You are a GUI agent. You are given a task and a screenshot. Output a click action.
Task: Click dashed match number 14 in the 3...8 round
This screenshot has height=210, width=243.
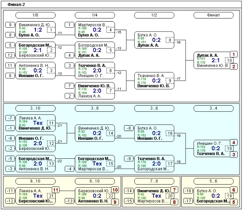110,133
